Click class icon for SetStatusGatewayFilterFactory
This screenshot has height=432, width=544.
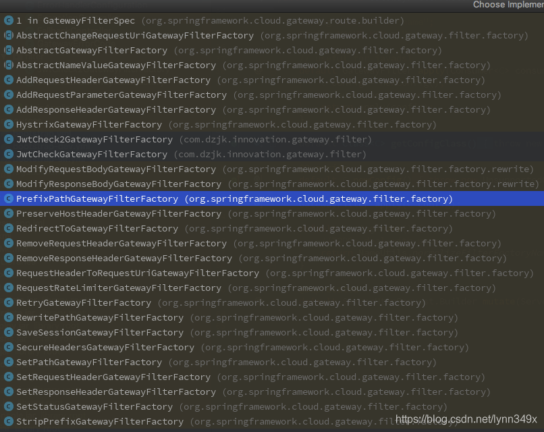[9, 406]
